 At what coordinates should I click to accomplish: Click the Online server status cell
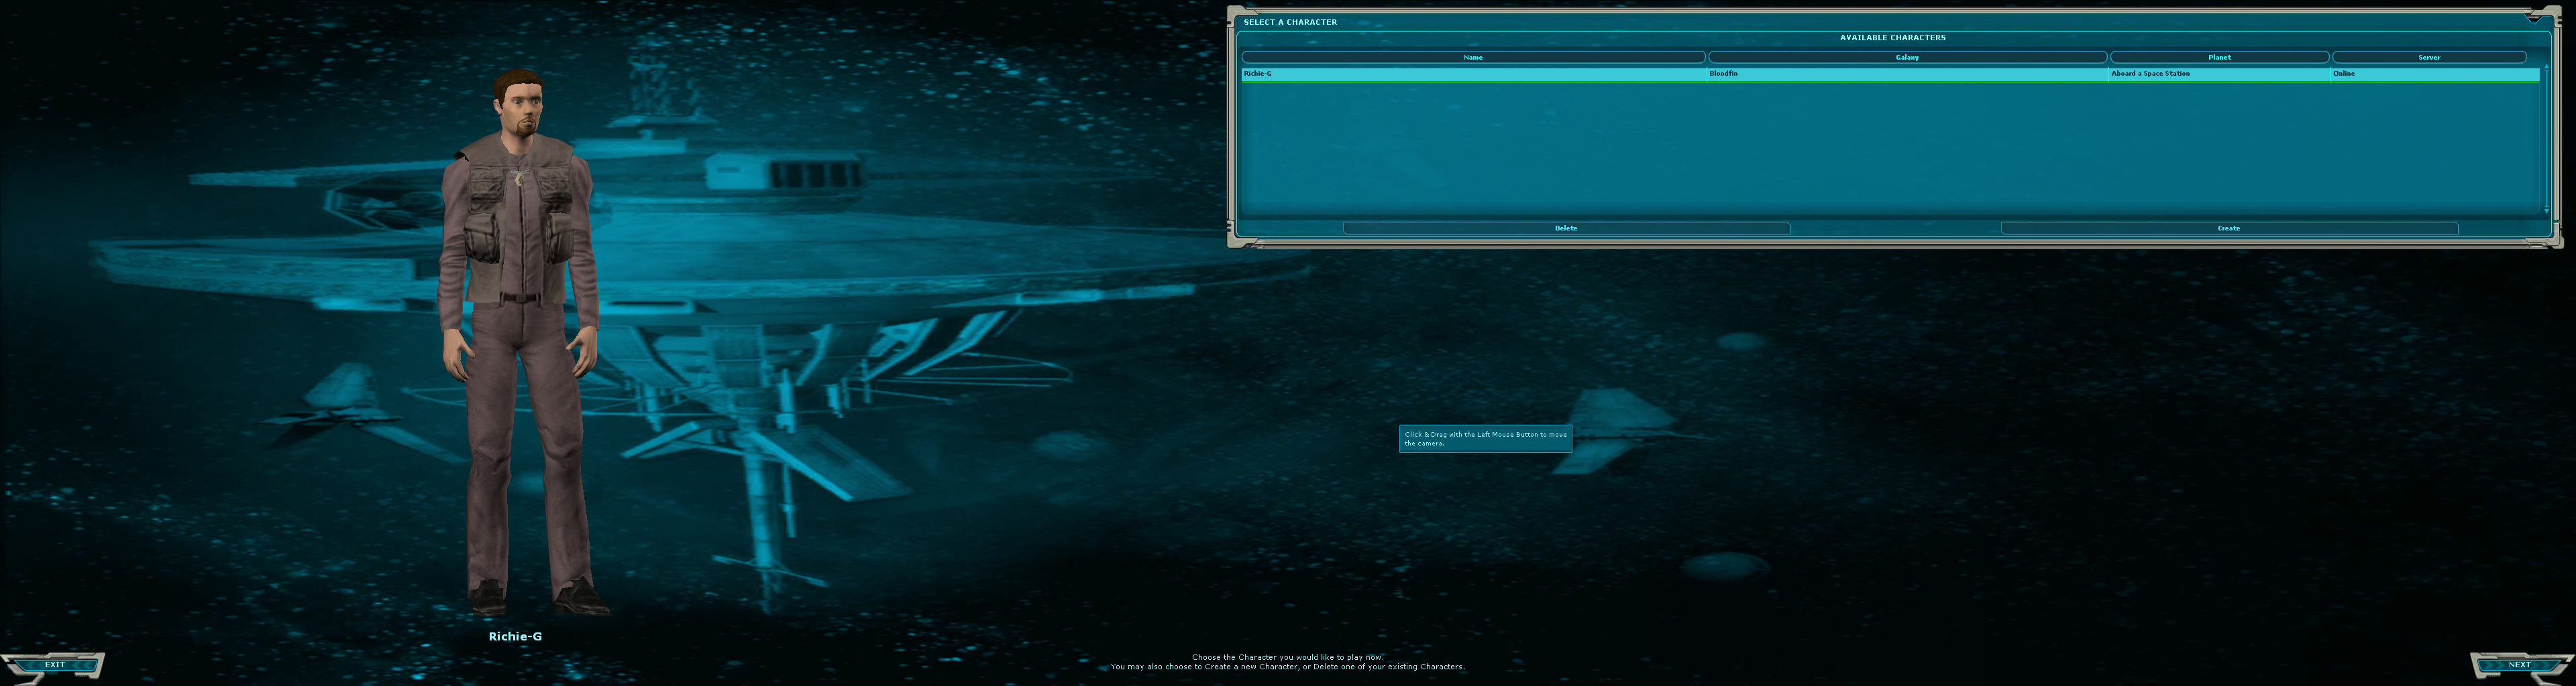pos(2435,74)
